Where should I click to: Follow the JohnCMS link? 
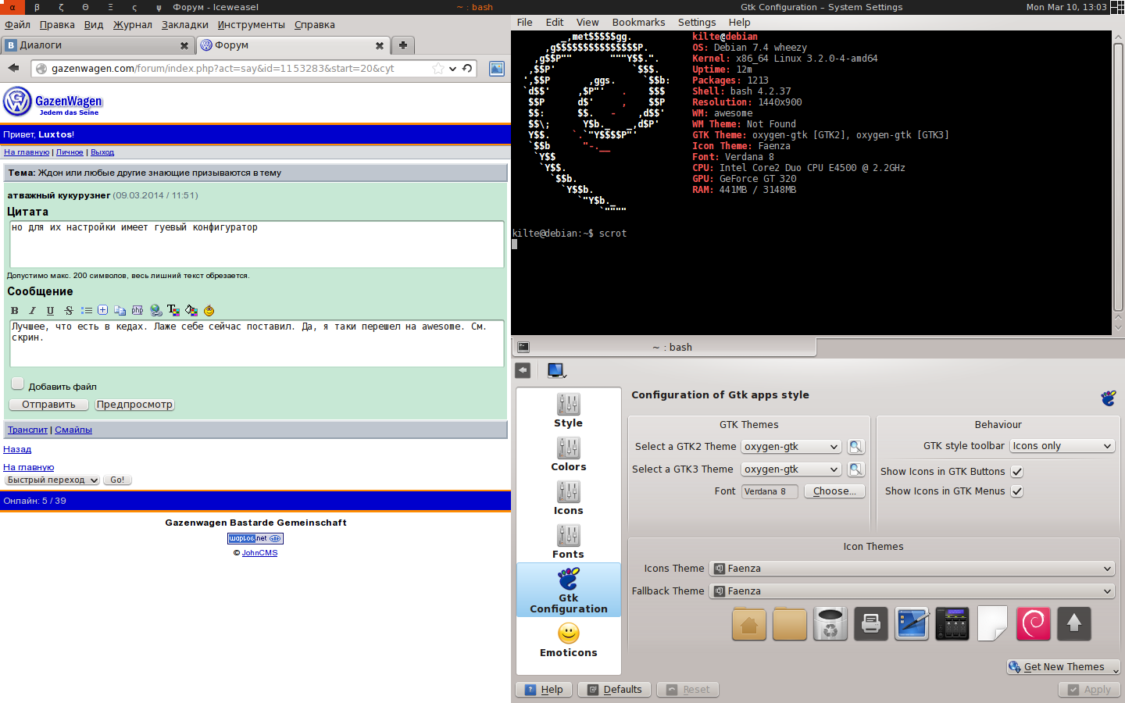pyautogui.click(x=259, y=553)
